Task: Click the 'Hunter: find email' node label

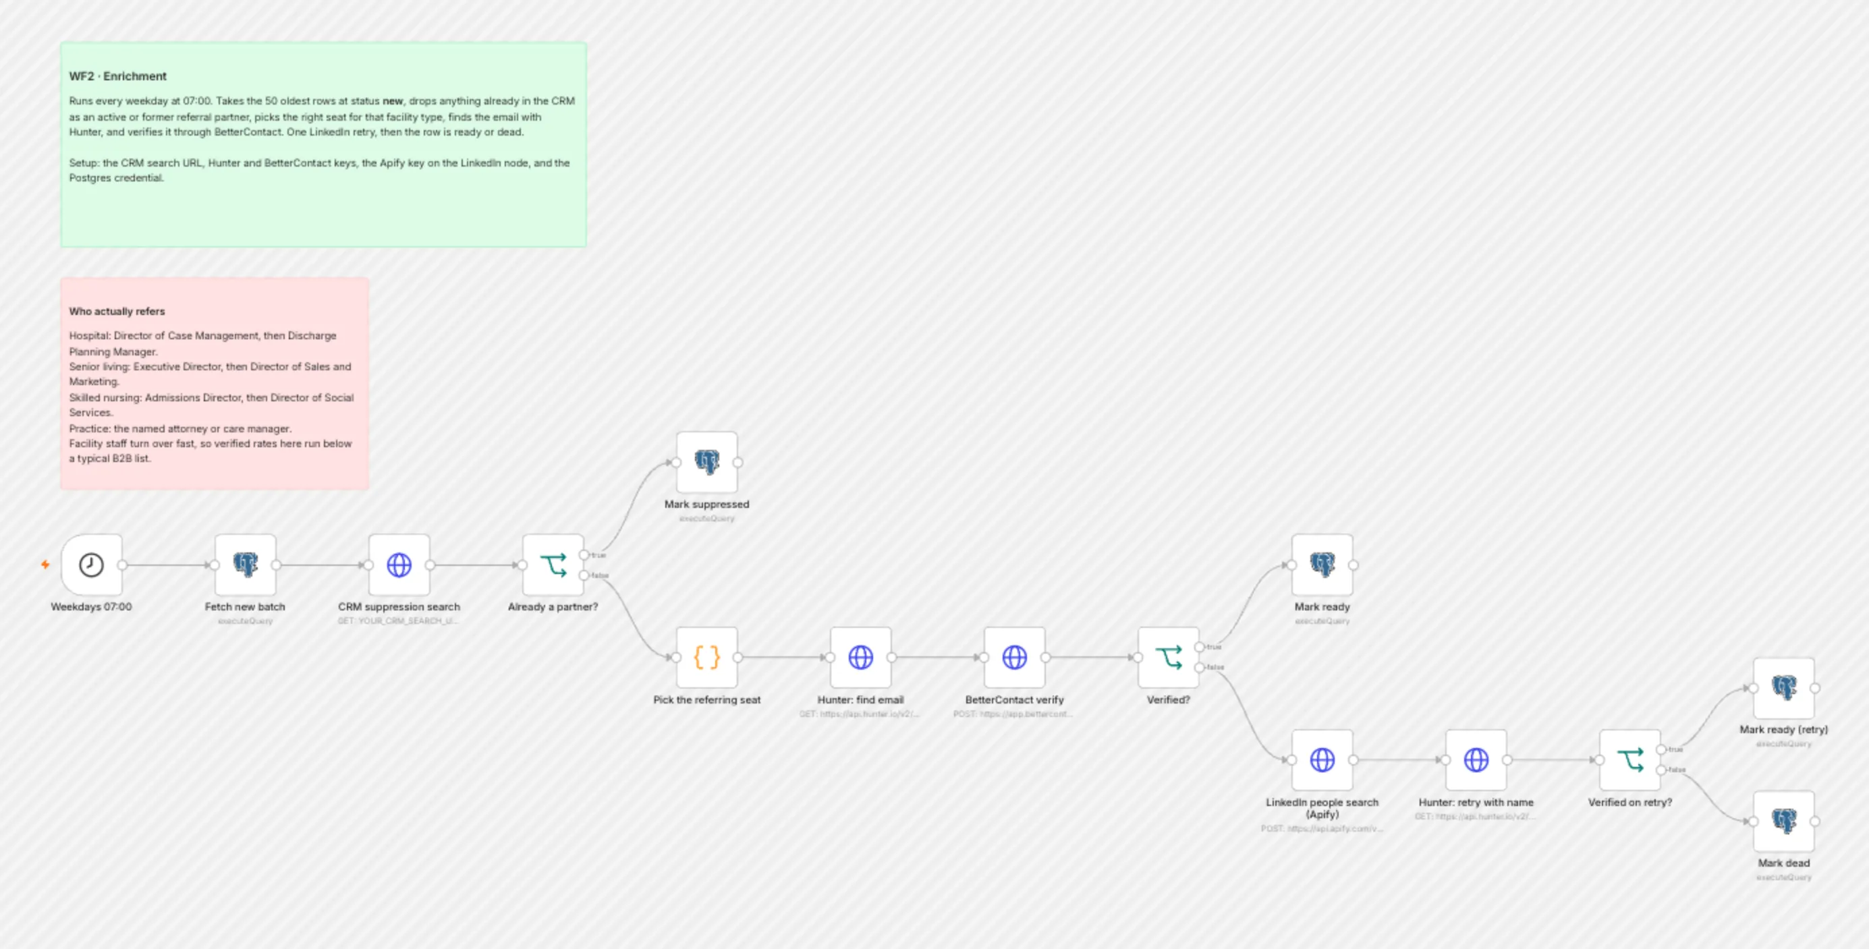Action: tap(860, 700)
